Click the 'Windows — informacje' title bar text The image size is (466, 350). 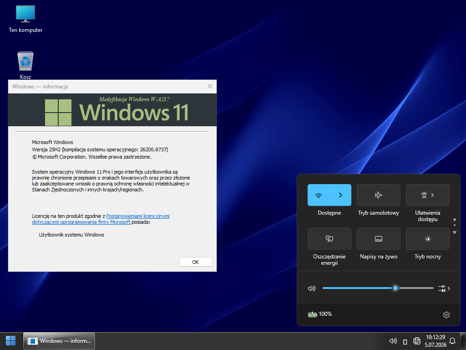(x=40, y=87)
